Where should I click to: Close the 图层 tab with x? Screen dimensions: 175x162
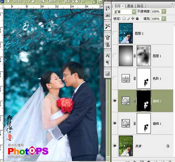coord(123,6)
